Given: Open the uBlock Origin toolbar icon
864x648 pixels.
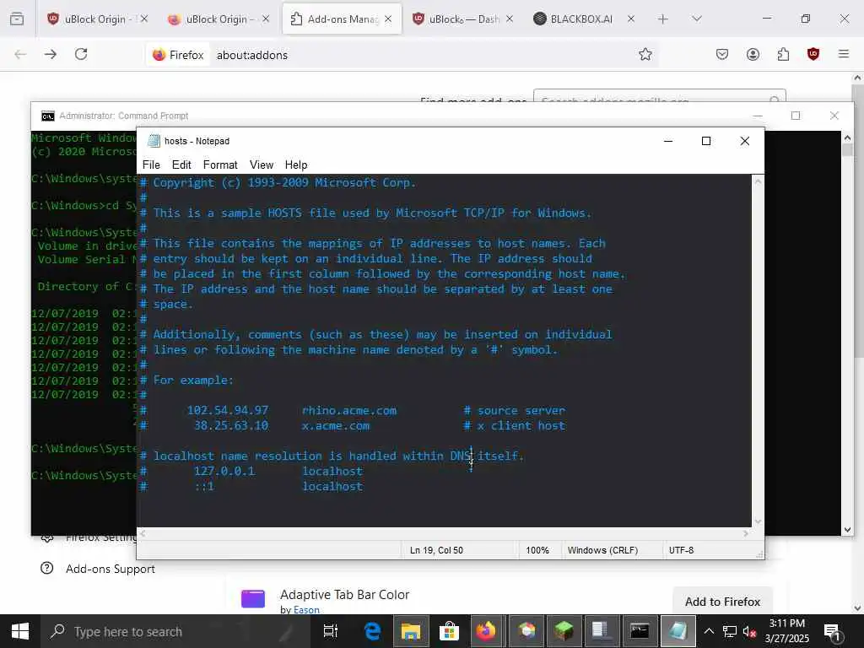Looking at the screenshot, I should (813, 54).
